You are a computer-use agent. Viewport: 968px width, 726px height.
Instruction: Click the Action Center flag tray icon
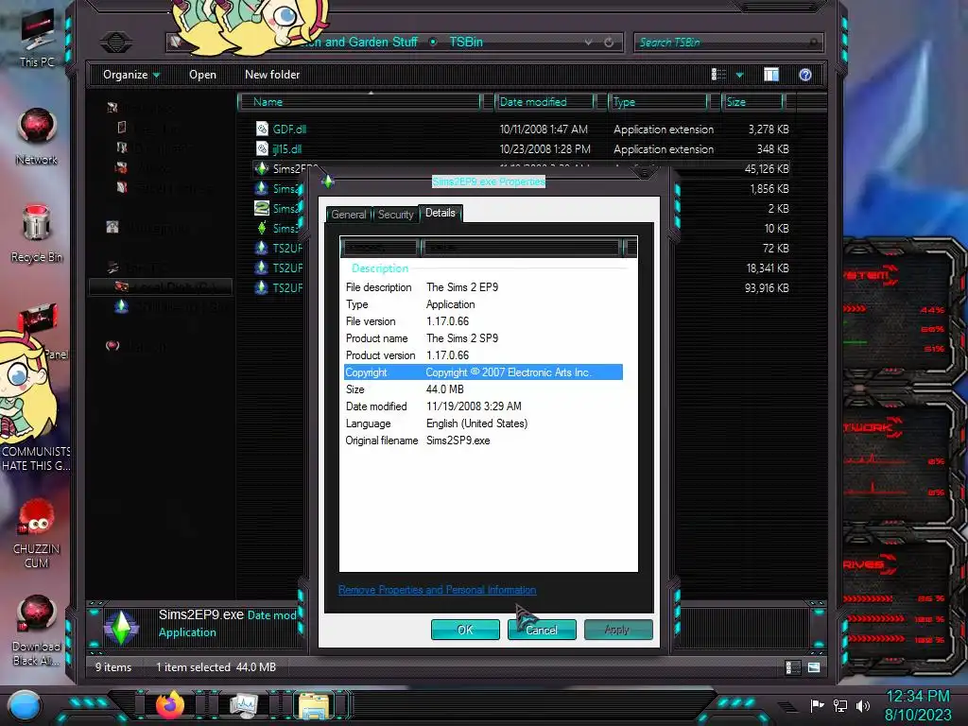[x=817, y=705]
